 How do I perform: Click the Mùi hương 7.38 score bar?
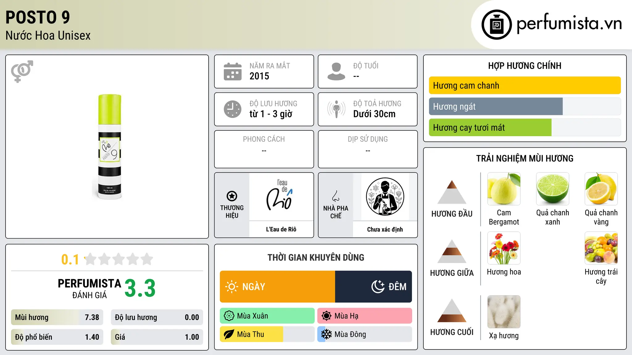57,317
